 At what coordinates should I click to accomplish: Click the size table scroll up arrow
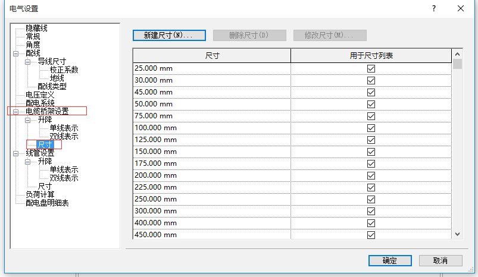point(457,54)
